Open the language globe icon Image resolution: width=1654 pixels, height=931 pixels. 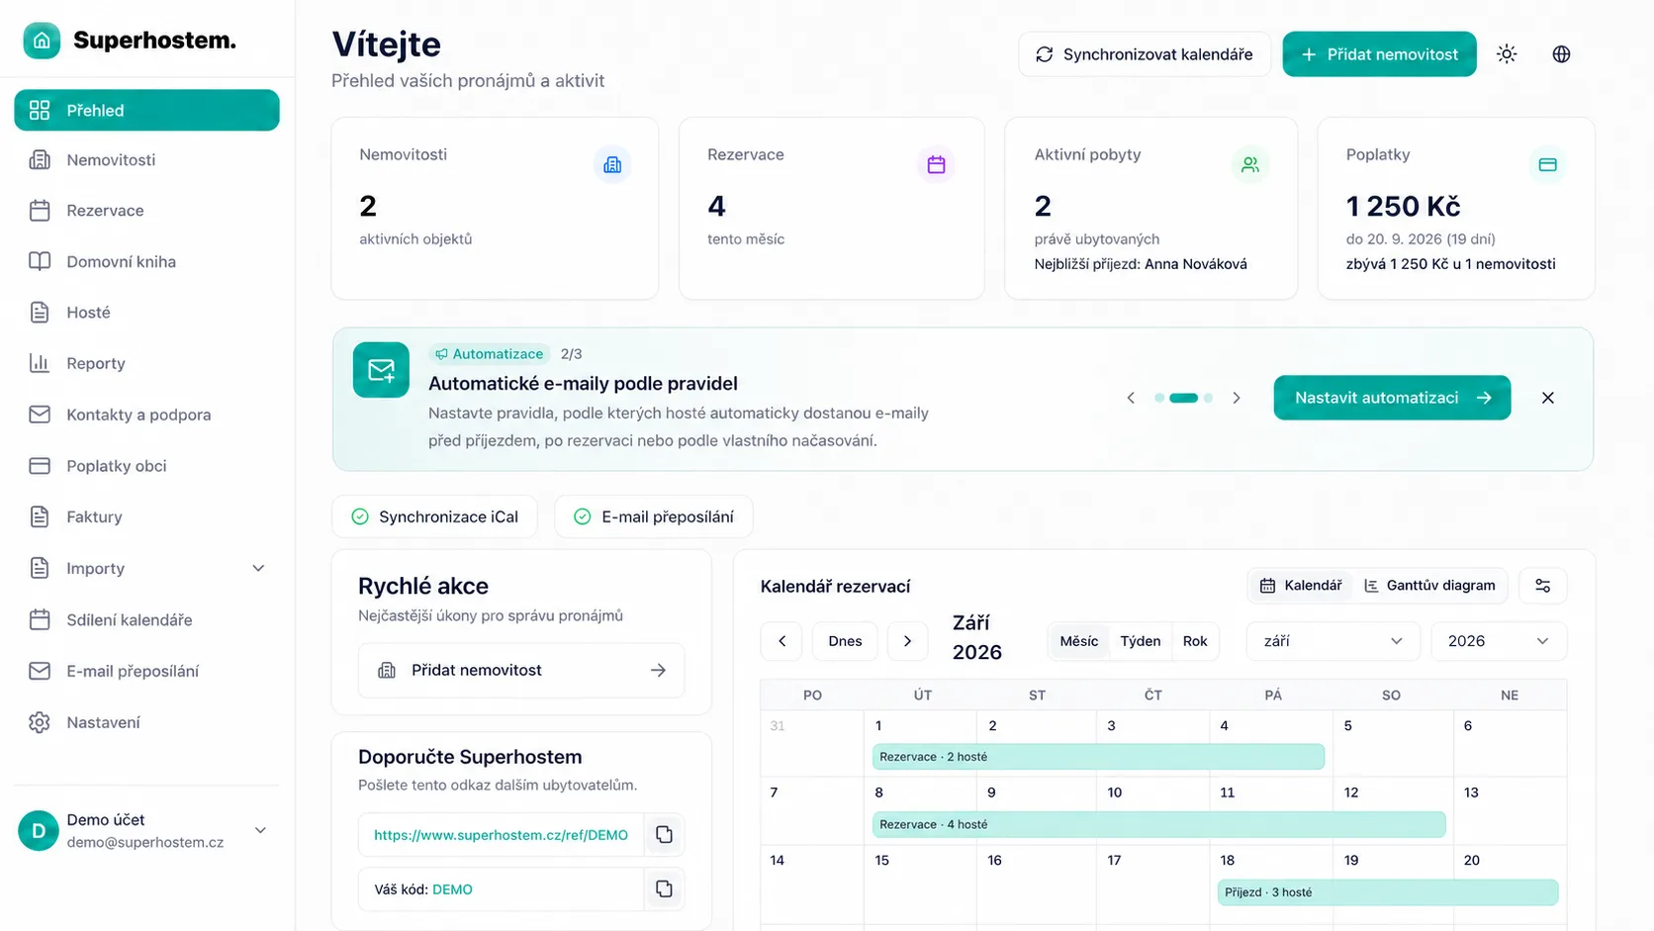(x=1561, y=54)
